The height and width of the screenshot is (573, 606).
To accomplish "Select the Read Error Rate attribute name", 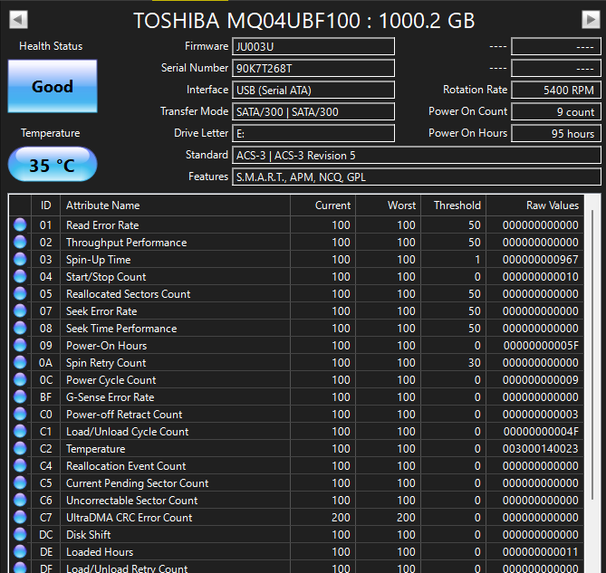I will tap(102, 225).
